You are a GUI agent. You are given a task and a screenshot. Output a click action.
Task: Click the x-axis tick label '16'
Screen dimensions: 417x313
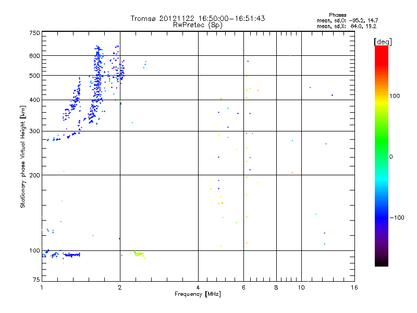354,287
